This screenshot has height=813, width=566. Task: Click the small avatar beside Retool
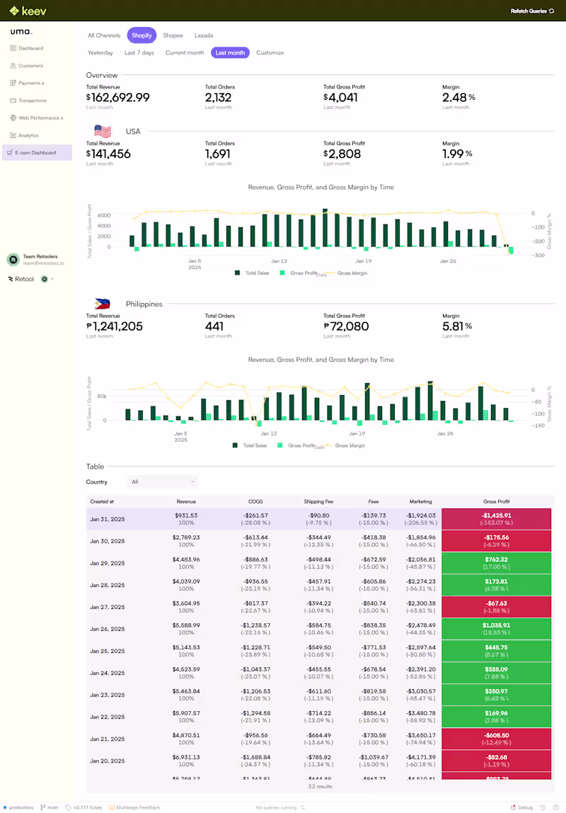click(x=45, y=279)
